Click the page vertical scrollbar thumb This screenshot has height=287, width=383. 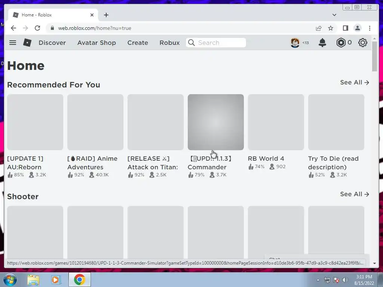[374, 57]
